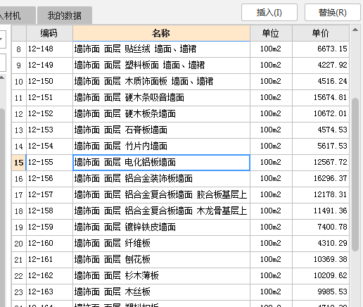Click name cell 竹片内墙面

(161, 146)
